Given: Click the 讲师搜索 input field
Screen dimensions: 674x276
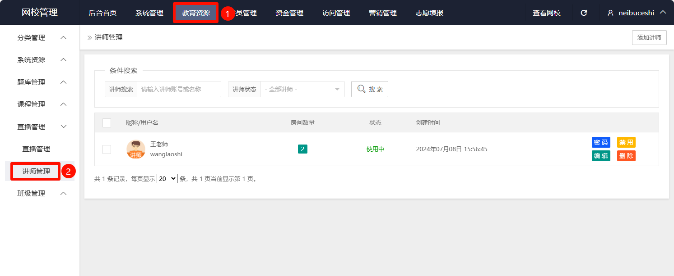Looking at the screenshot, I should coord(179,89).
